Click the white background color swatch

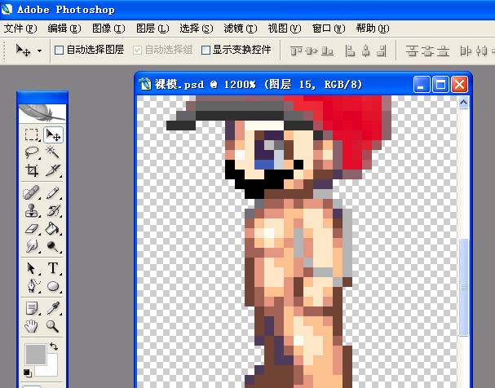(51, 370)
